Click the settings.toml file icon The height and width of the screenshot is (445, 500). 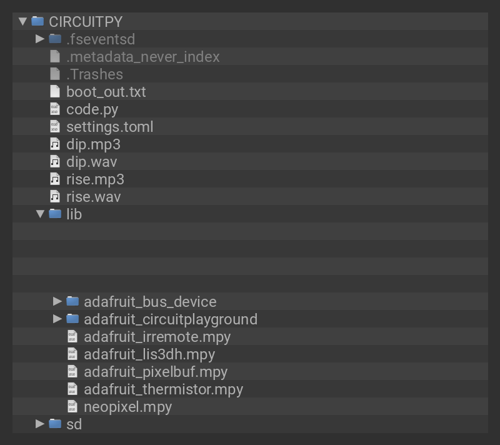pyautogui.click(x=55, y=126)
